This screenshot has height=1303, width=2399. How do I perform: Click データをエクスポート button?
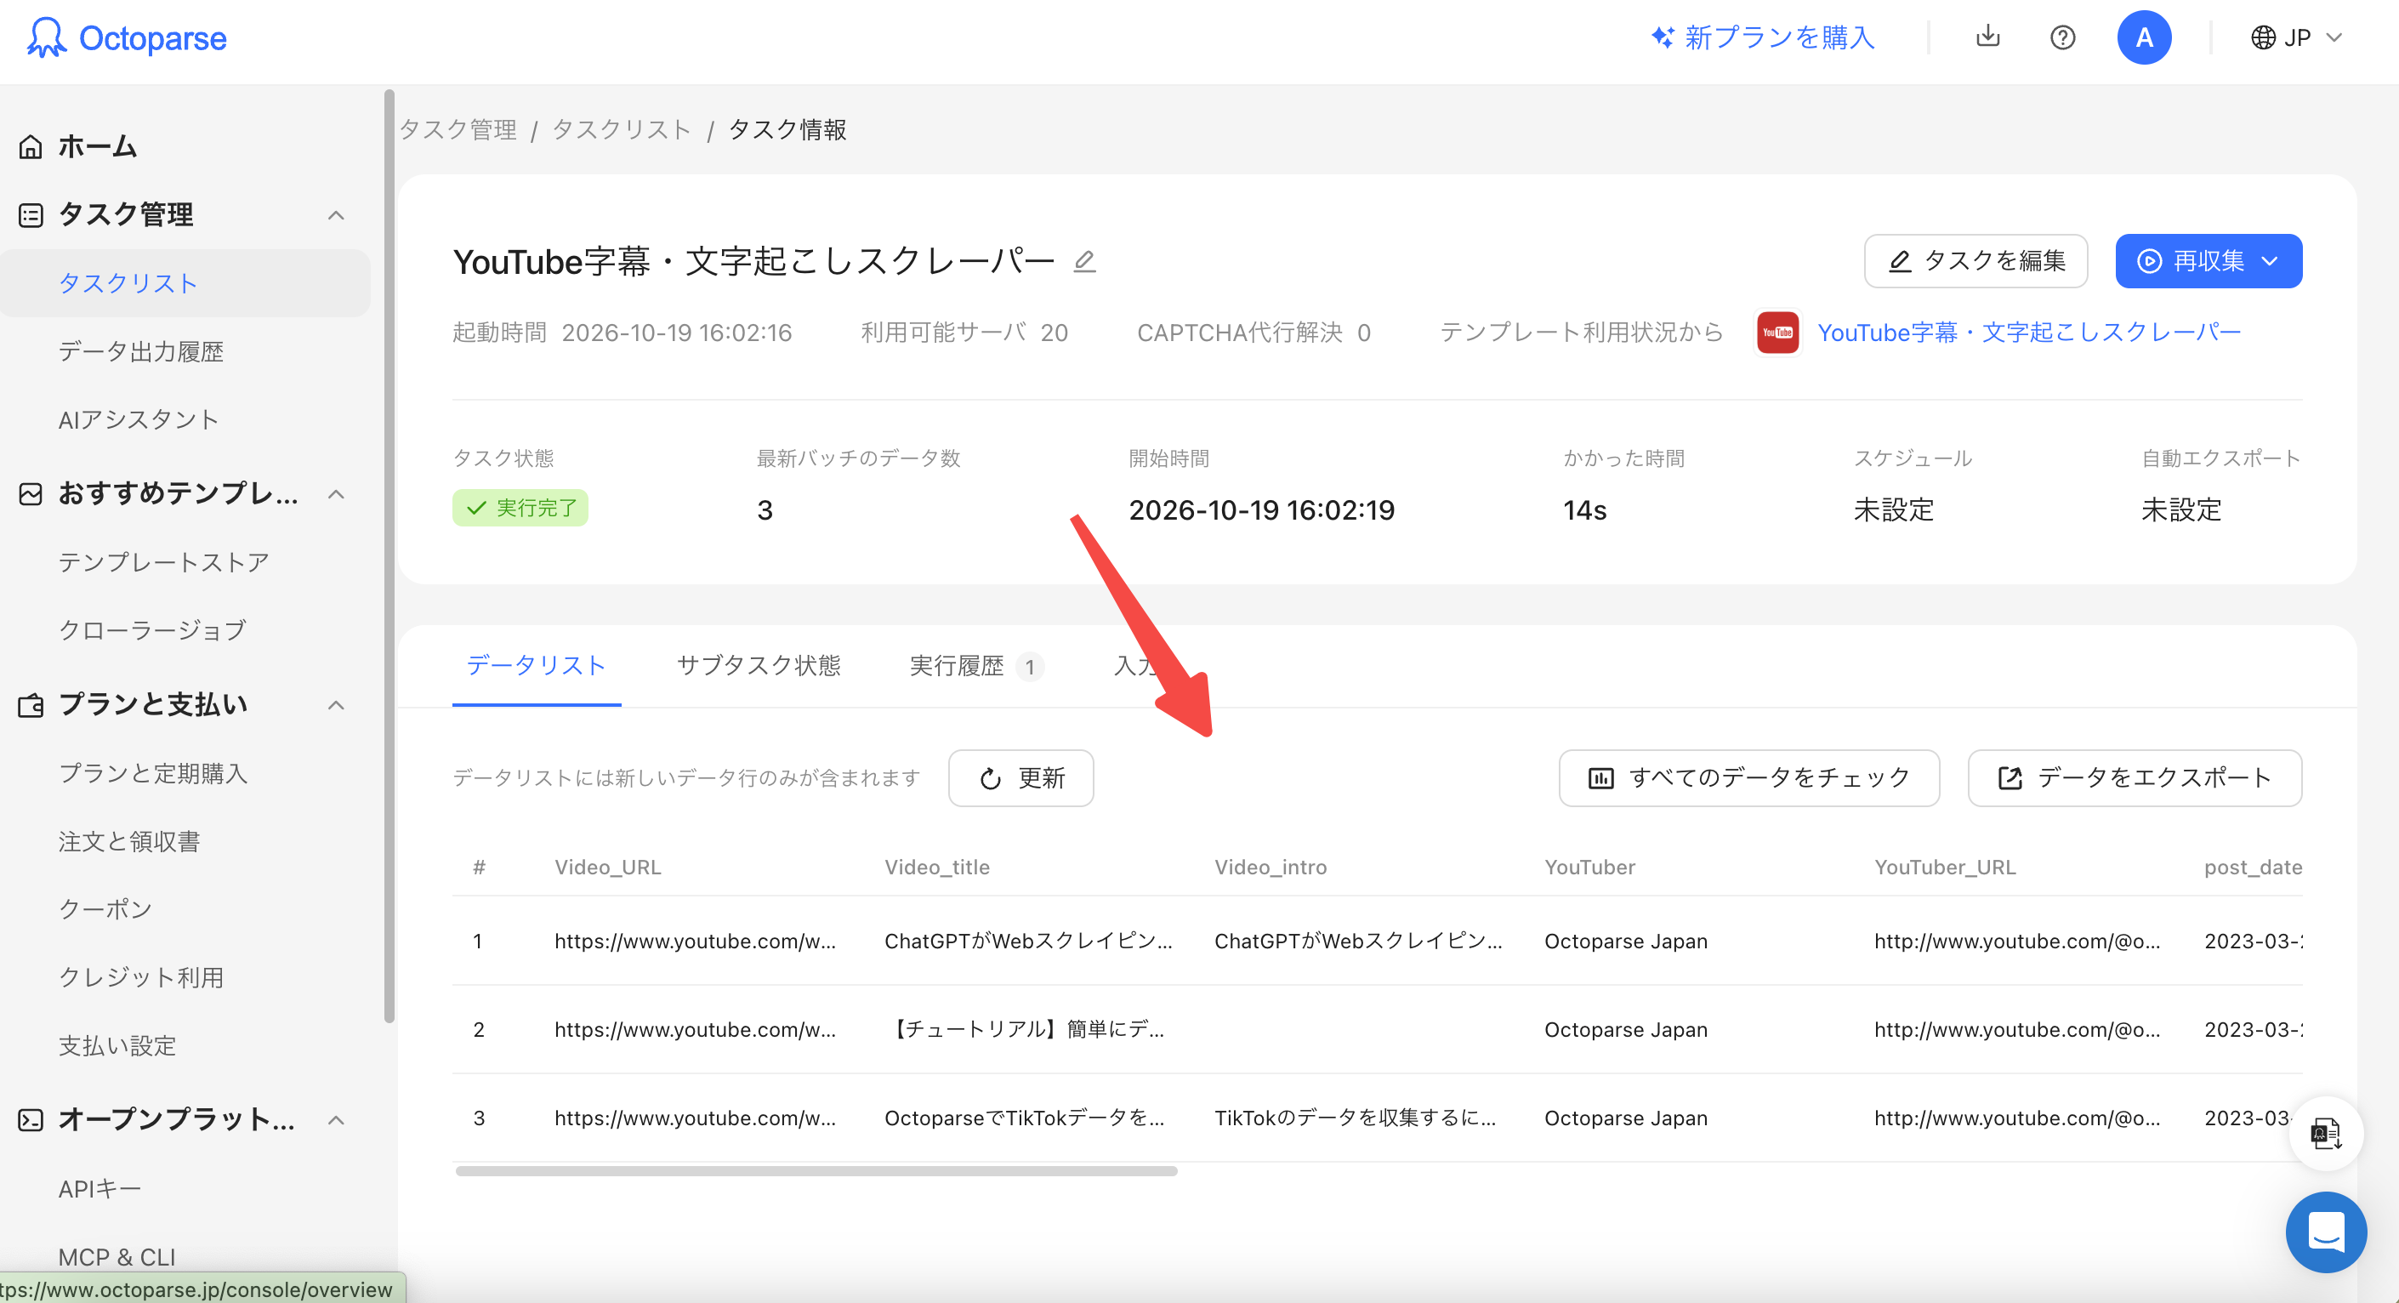[2135, 777]
